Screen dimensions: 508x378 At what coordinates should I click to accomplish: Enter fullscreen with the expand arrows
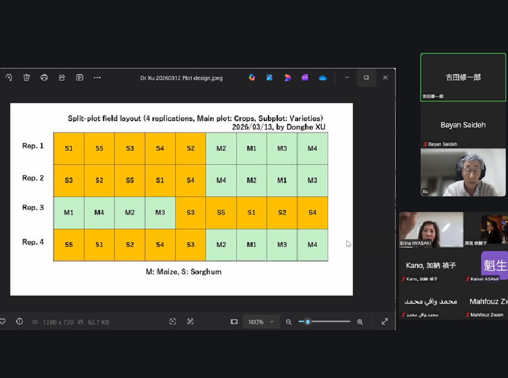coord(385,322)
